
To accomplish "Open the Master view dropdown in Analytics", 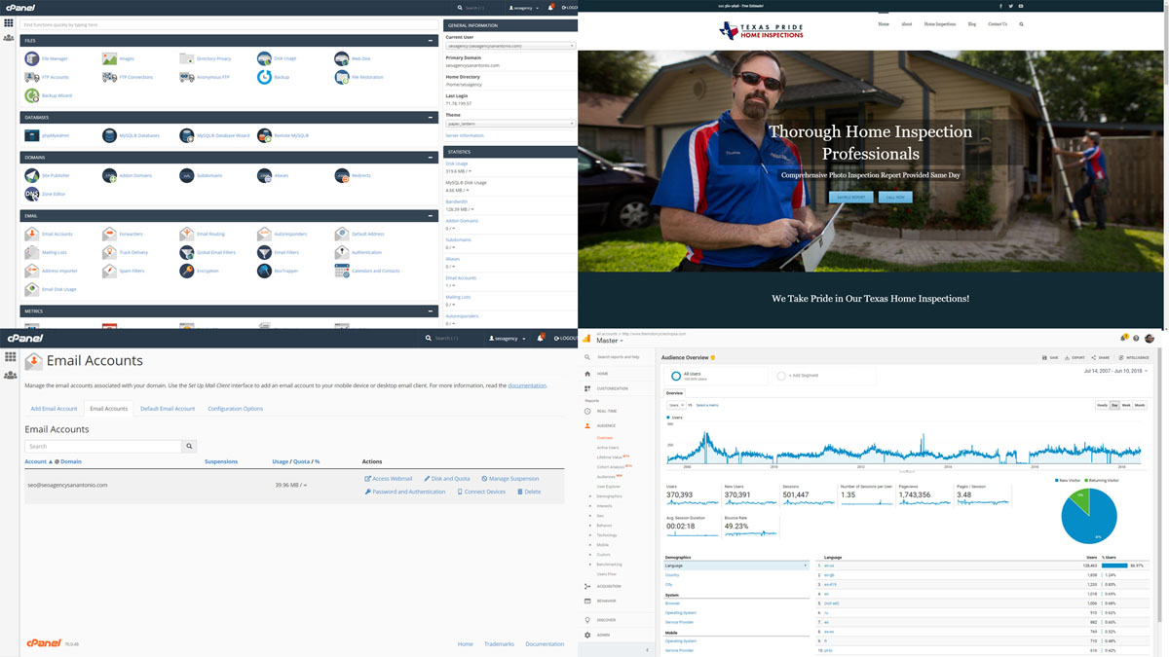I will (x=610, y=341).
